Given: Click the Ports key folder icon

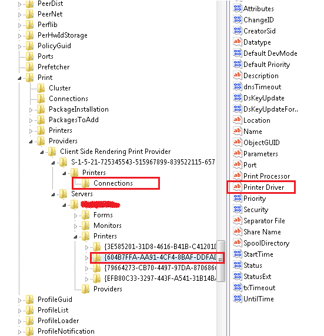Looking at the screenshot, I should (x=30, y=56).
